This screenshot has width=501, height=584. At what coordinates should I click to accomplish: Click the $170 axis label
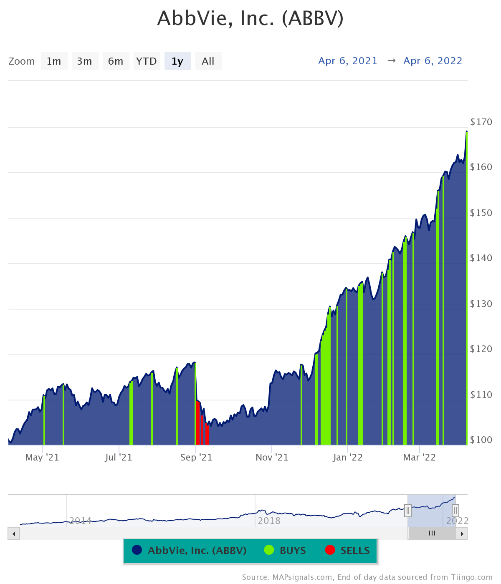(481, 122)
